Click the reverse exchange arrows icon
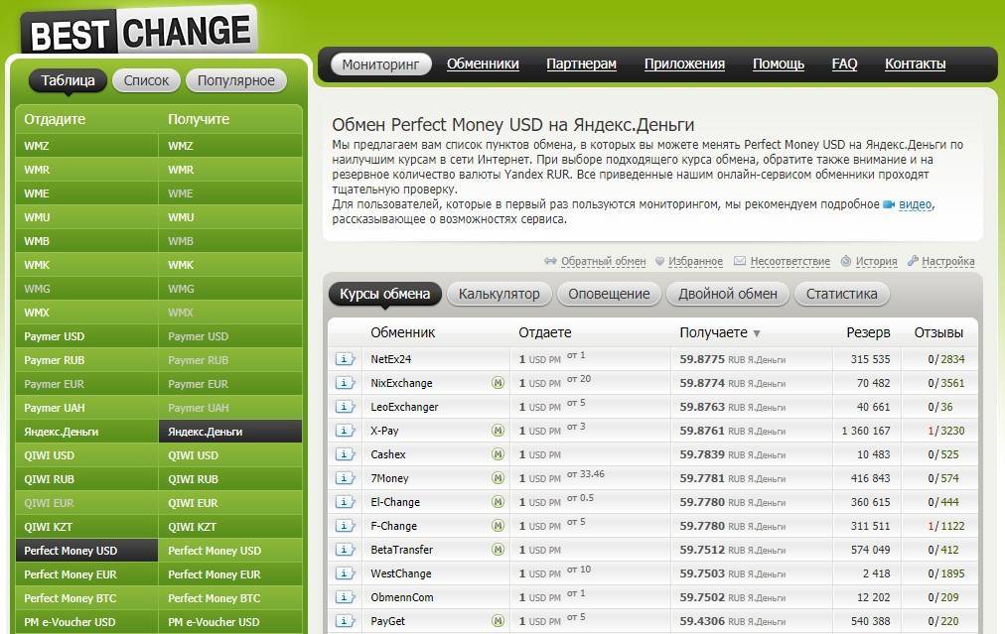 [x=551, y=262]
